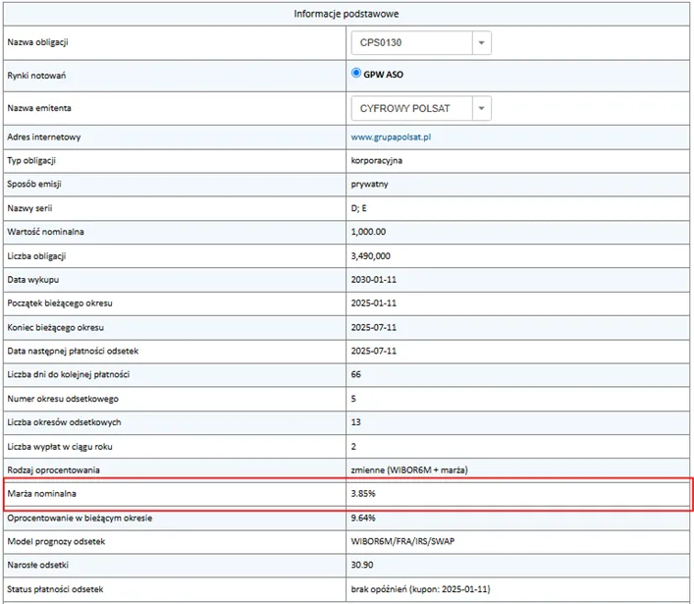Click the 'Koniec bieżącego okresu' label
This screenshot has height=604, width=694.
[x=55, y=328]
